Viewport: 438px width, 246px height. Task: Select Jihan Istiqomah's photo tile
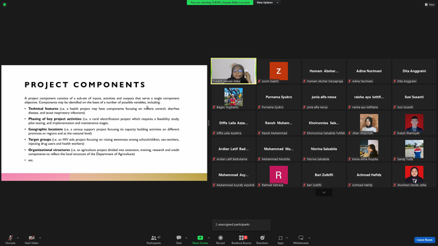point(369,123)
